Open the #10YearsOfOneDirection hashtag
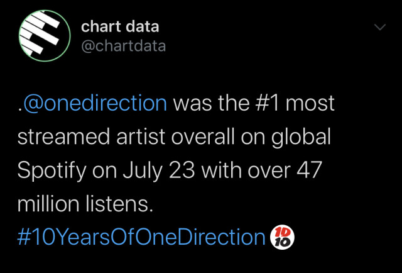402x273 pixels. [x=141, y=237]
